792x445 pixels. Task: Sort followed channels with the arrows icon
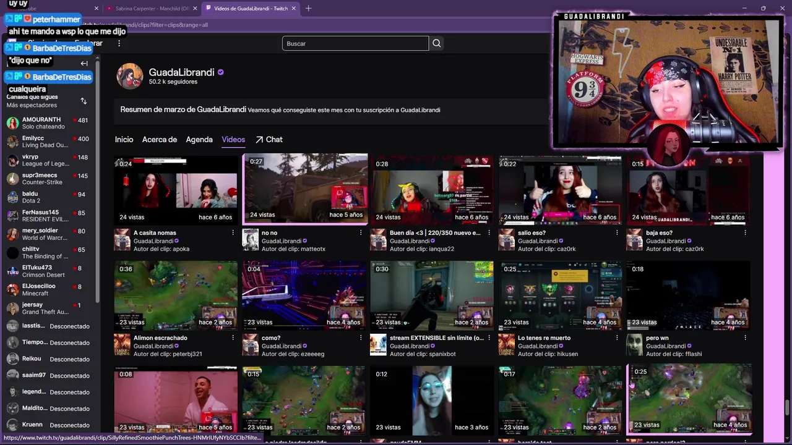pos(84,101)
